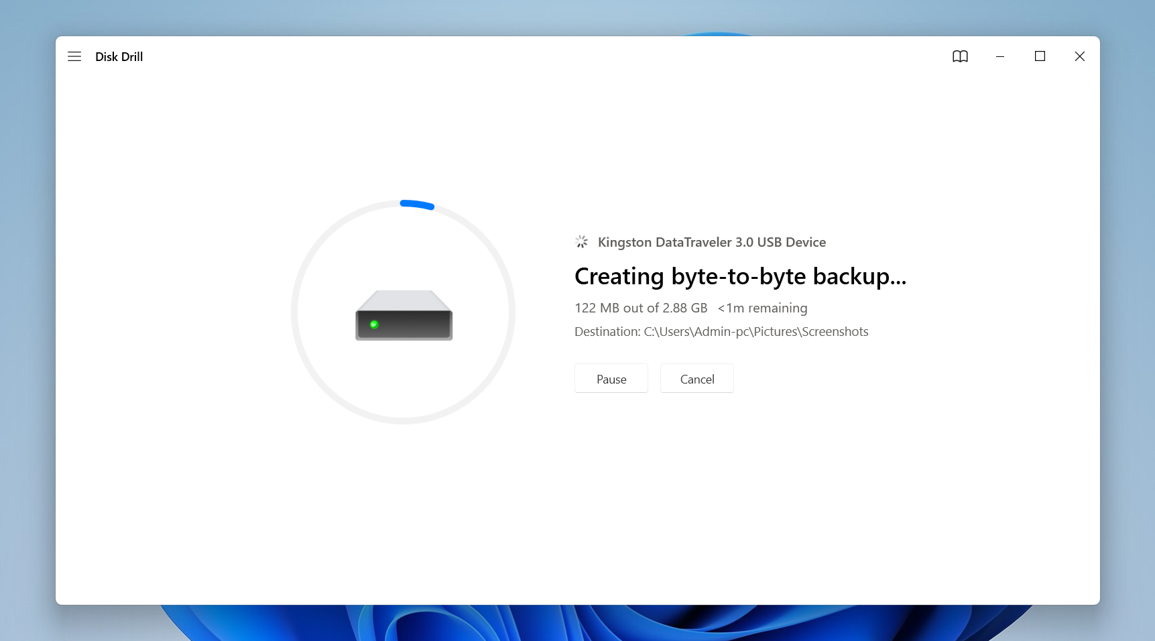Minimize the Disk Drill window
1155x641 pixels.
pos(1000,56)
